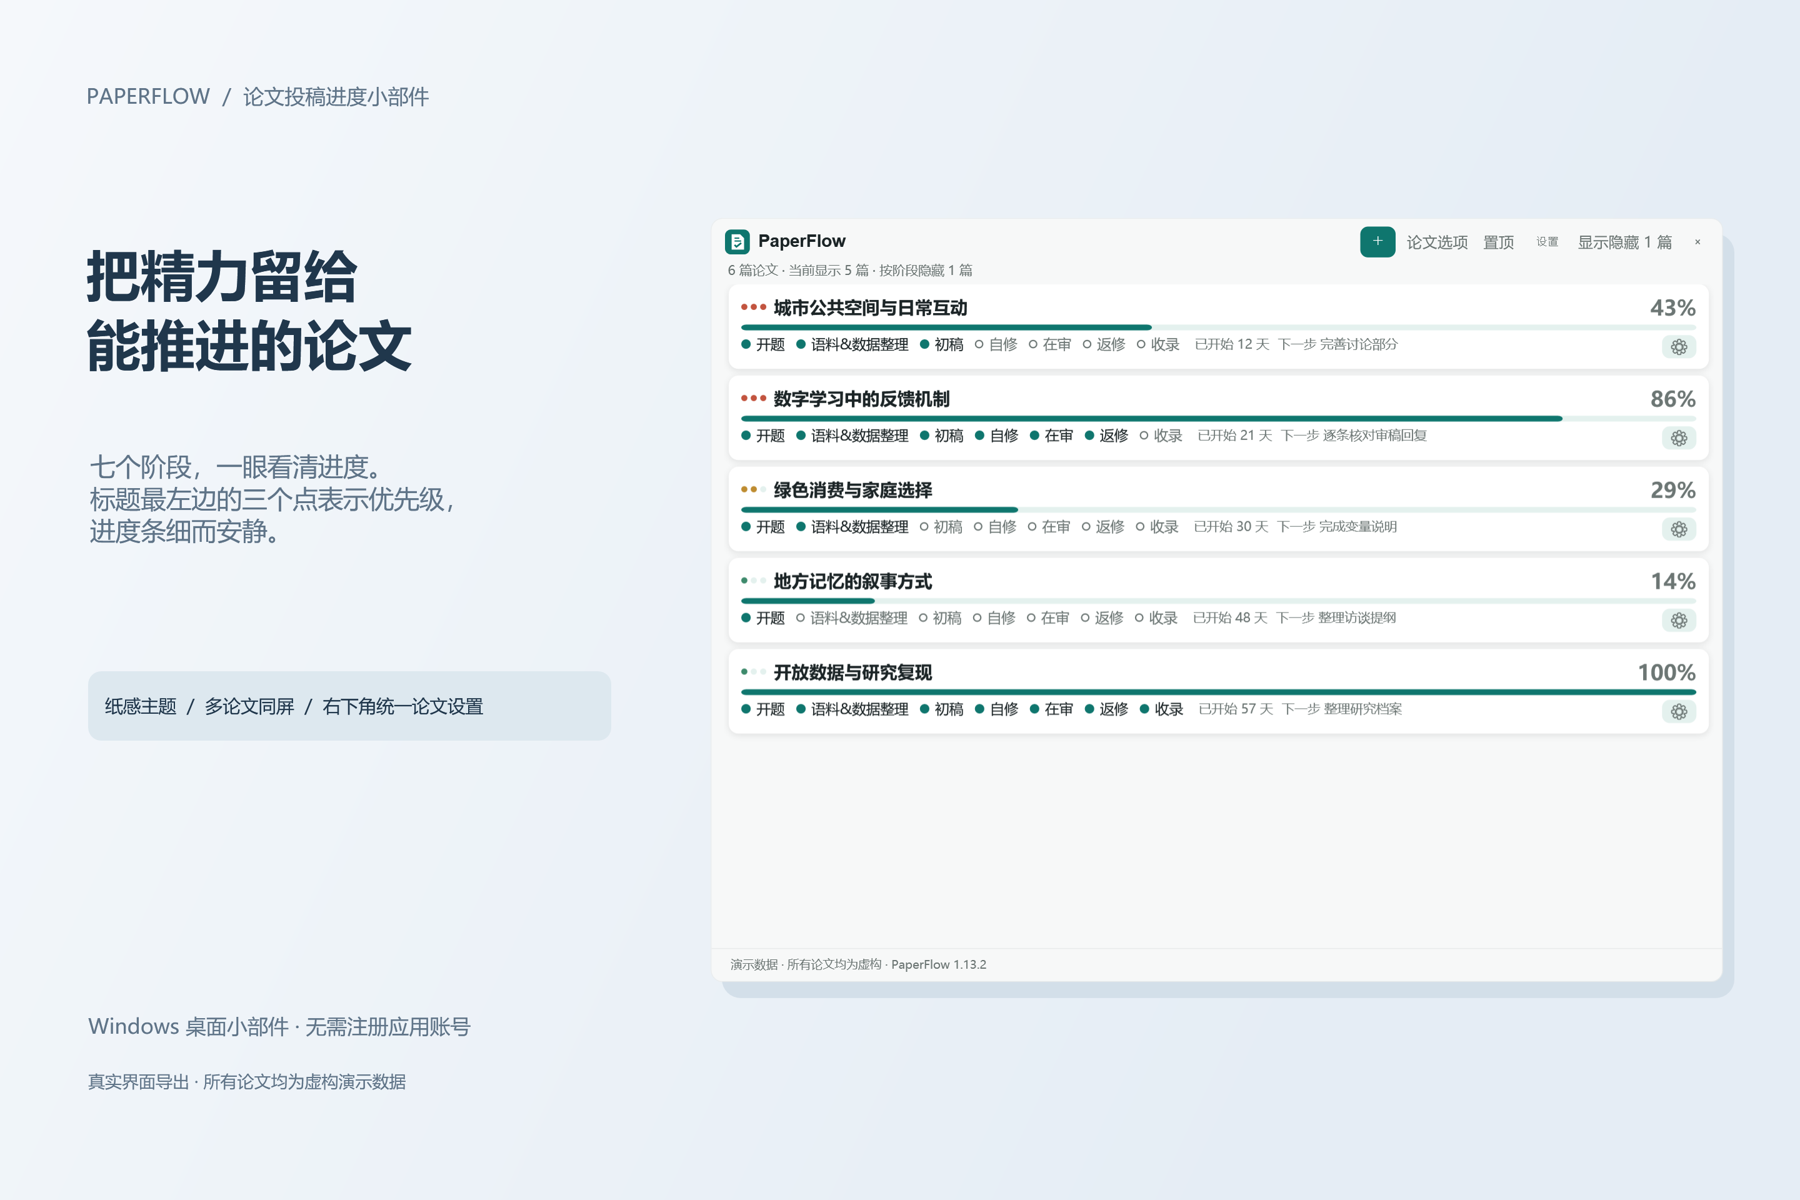Click progress bar of 数字学习中的反馈机制
Image resolution: width=1800 pixels, height=1200 pixels.
pyautogui.click(x=1218, y=419)
